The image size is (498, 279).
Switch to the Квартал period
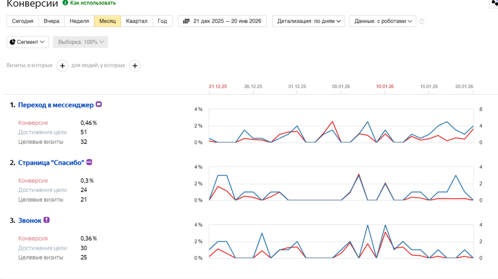pyautogui.click(x=137, y=21)
